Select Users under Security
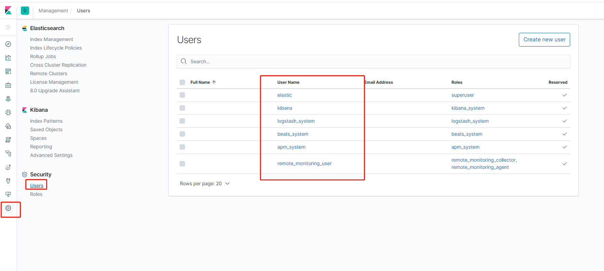The width and height of the screenshot is (604, 271). tap(37, 186)
